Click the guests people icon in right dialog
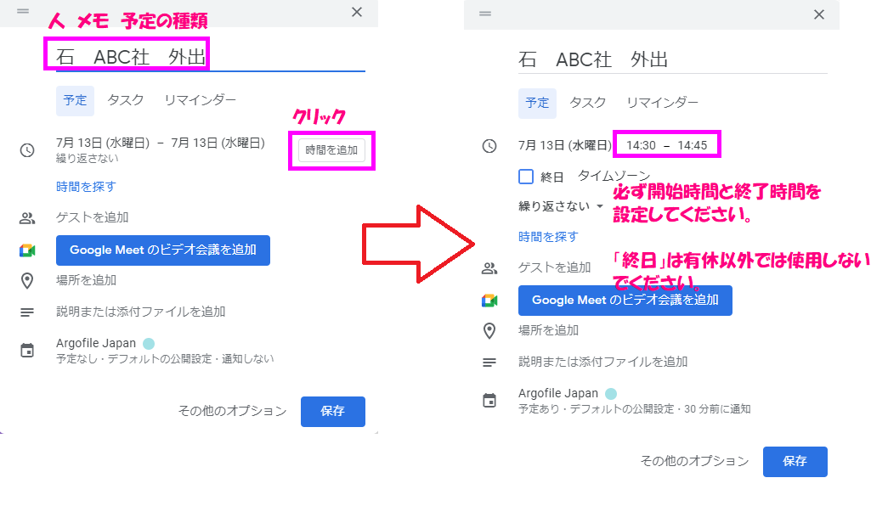 point(489,268)
